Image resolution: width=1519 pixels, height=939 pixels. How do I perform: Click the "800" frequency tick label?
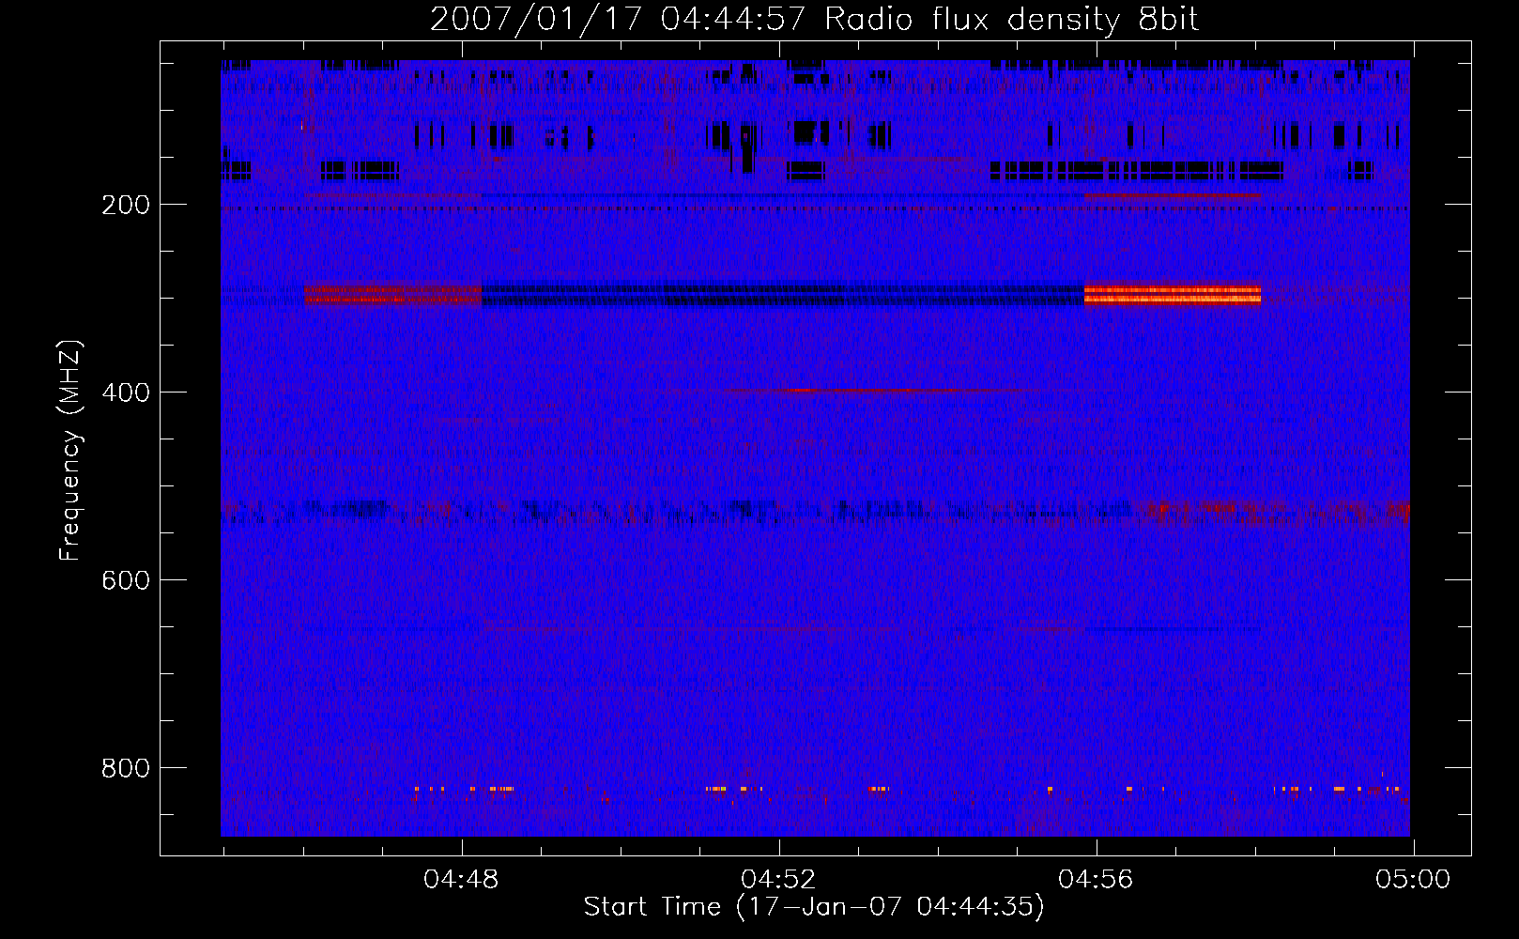pyautogui.click(x=126, y=768)
